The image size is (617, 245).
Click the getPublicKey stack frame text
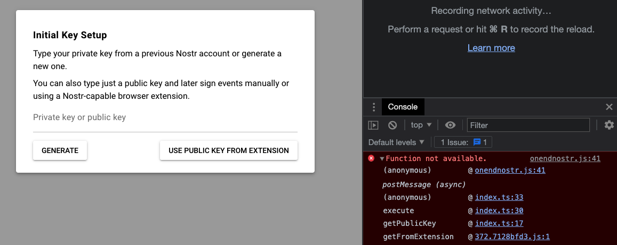tap(409, 223)
